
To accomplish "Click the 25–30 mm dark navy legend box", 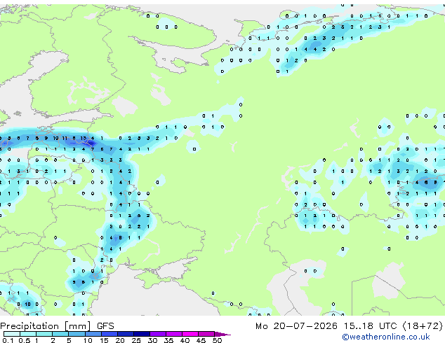I will pyautogui.click(x=142, y=334).
